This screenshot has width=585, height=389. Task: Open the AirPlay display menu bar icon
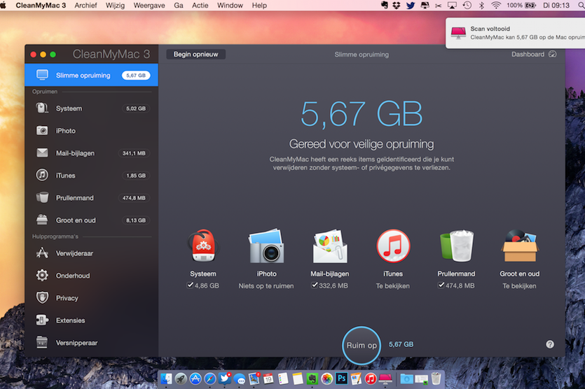[452, 5]
